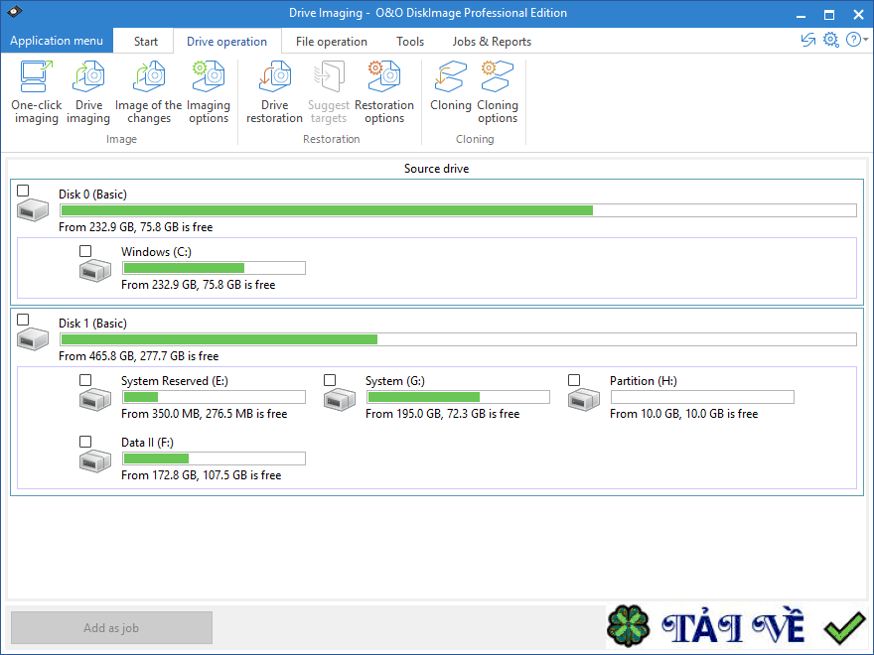Click the System Reserved (E:) label
874x655 pixels.
(175, 381)
